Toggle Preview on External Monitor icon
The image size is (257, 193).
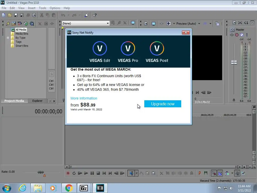pyautogui.click(x=153, y=24)
